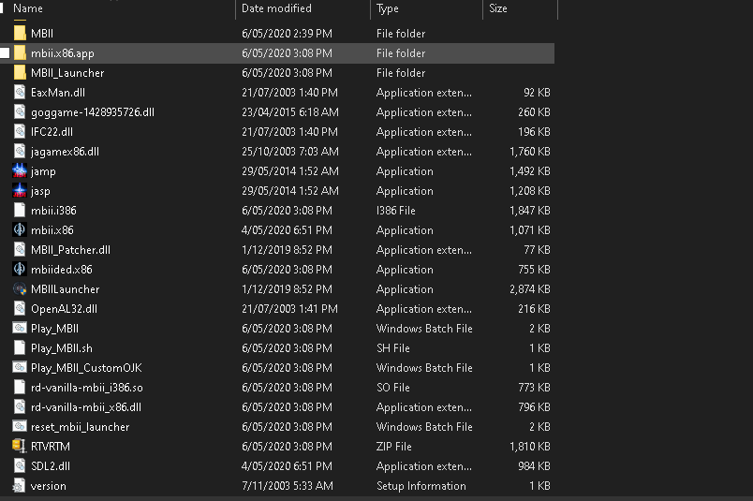Click the RTVRTM ZIP archive icon
This screenshot has height=501, width=753.
tap(20, 447)
